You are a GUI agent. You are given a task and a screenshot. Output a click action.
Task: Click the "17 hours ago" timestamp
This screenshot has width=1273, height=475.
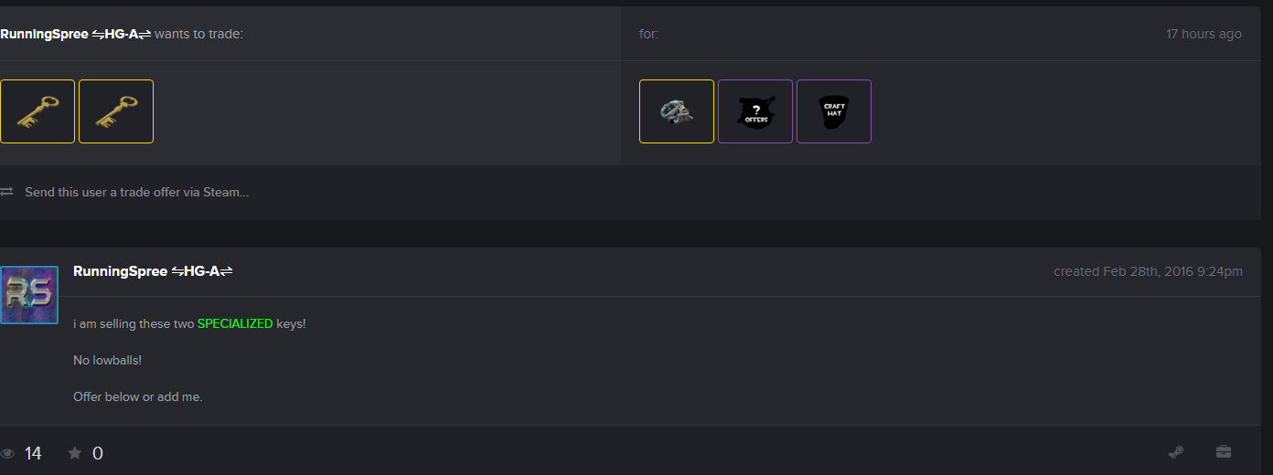[x=1203, y=34]
